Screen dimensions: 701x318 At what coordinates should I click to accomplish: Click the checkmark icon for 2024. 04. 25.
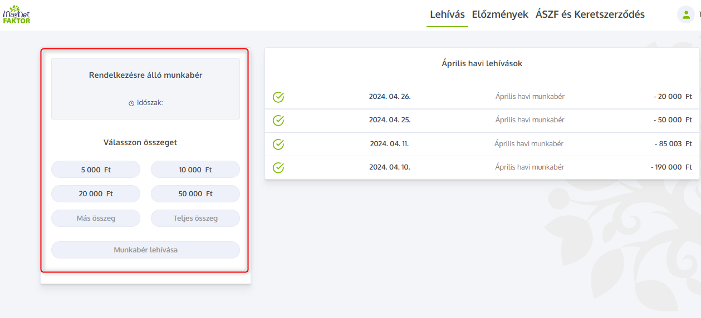(278, 120)
